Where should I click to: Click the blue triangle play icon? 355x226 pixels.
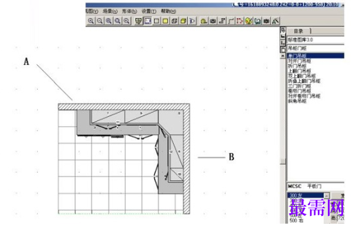192,21
